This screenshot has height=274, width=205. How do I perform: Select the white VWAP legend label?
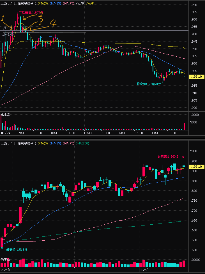pos(80,3)
